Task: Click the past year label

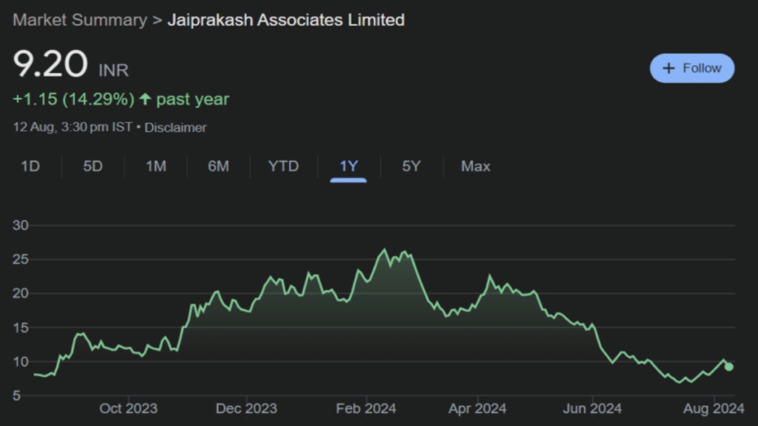Action: point(192,99)
